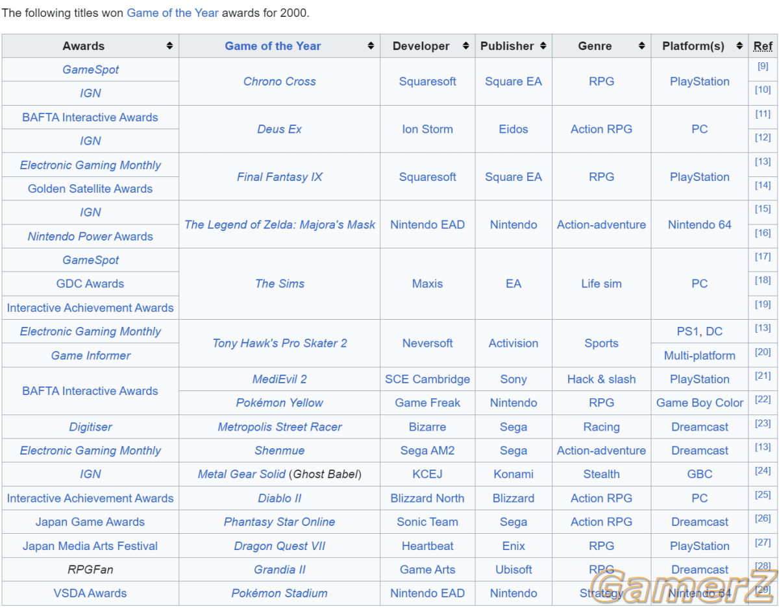Open Sony publisher link
This screenshot has width=779, height=609.
pos(513,379)
